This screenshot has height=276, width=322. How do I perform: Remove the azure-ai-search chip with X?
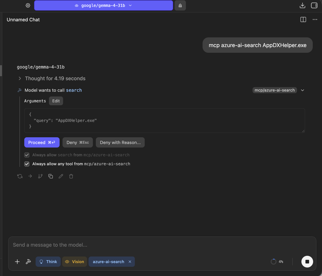130,262
